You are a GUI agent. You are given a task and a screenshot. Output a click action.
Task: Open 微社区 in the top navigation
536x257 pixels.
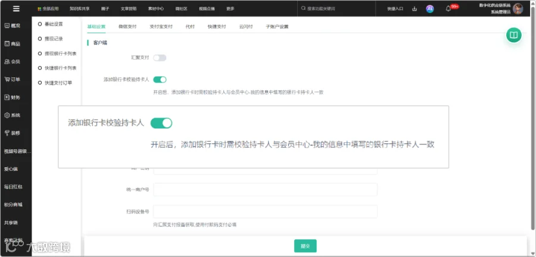(x=181, y=9)
